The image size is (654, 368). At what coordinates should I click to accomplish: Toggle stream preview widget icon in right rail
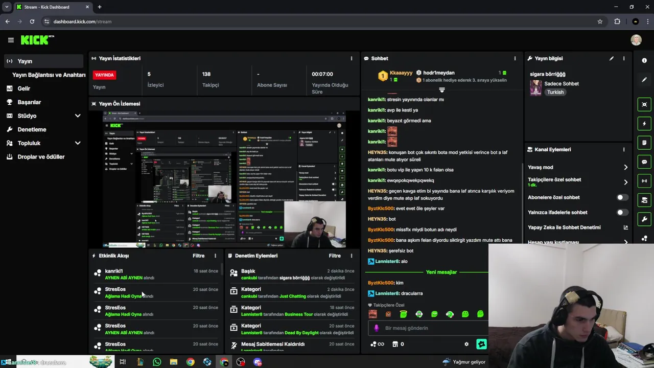644,104
